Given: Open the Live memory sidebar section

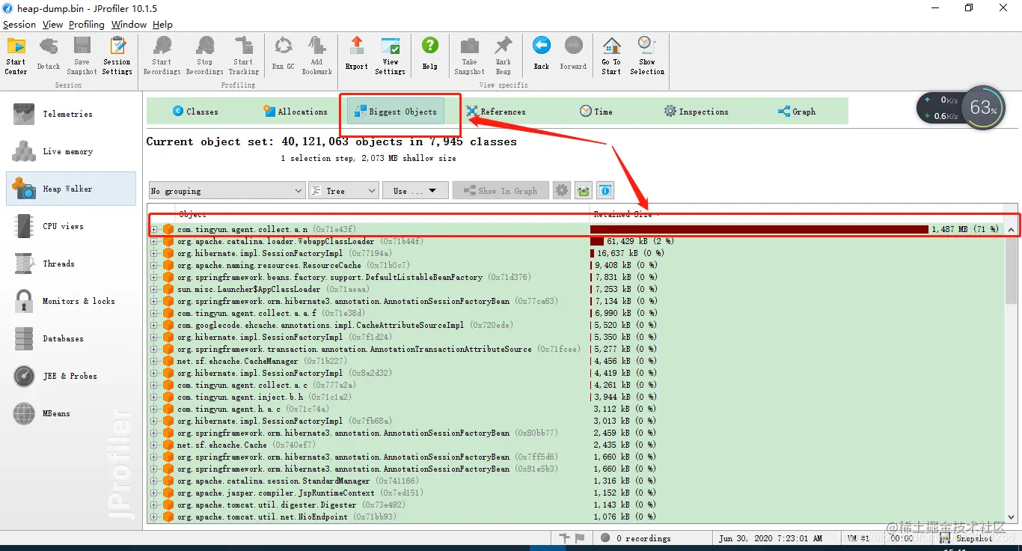Looking at the screenshot, I should click(x=71, y=151).
